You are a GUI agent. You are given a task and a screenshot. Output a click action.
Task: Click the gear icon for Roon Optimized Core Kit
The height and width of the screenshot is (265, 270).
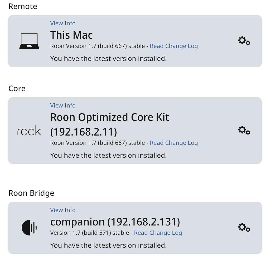coord(244,130)
